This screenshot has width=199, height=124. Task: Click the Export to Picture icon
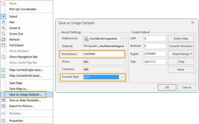3,106
